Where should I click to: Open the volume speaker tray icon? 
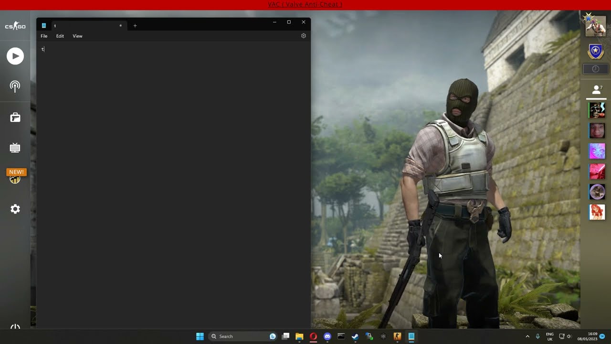(x=569, y=336)
